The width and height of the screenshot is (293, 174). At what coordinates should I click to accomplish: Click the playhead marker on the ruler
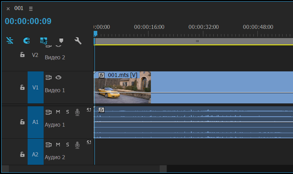[x=95, y=34]
